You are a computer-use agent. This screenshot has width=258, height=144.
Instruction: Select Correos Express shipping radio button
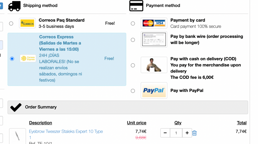pos(12,59)
